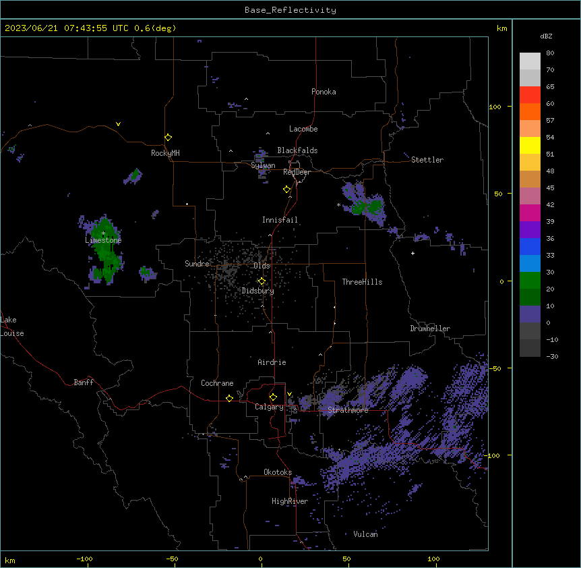This screenshot has height=568, width=581.
Task: Click the RedDeer city label
Action: tap(297, 172)
